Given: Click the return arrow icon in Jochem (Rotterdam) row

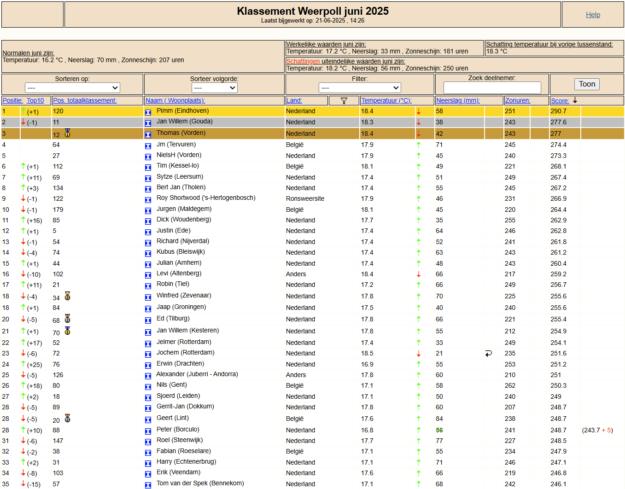Looking at the screenshot, I should pyautogui.click(x=488, y=354).
